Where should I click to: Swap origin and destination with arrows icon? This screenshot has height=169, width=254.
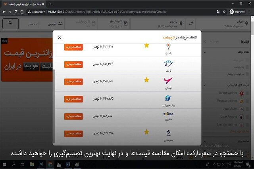(x=191, y=24)
